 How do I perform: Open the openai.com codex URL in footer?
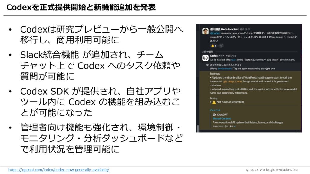(x=59, y=170)
